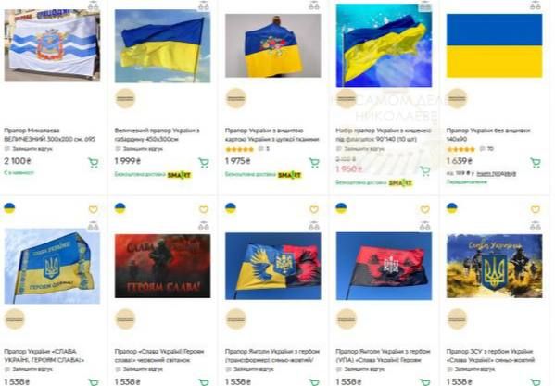Screen dimensions: 555x386
Task: Click cart icon beside the discounted 1 950₴ price
Action: click(x=424, y=171)
